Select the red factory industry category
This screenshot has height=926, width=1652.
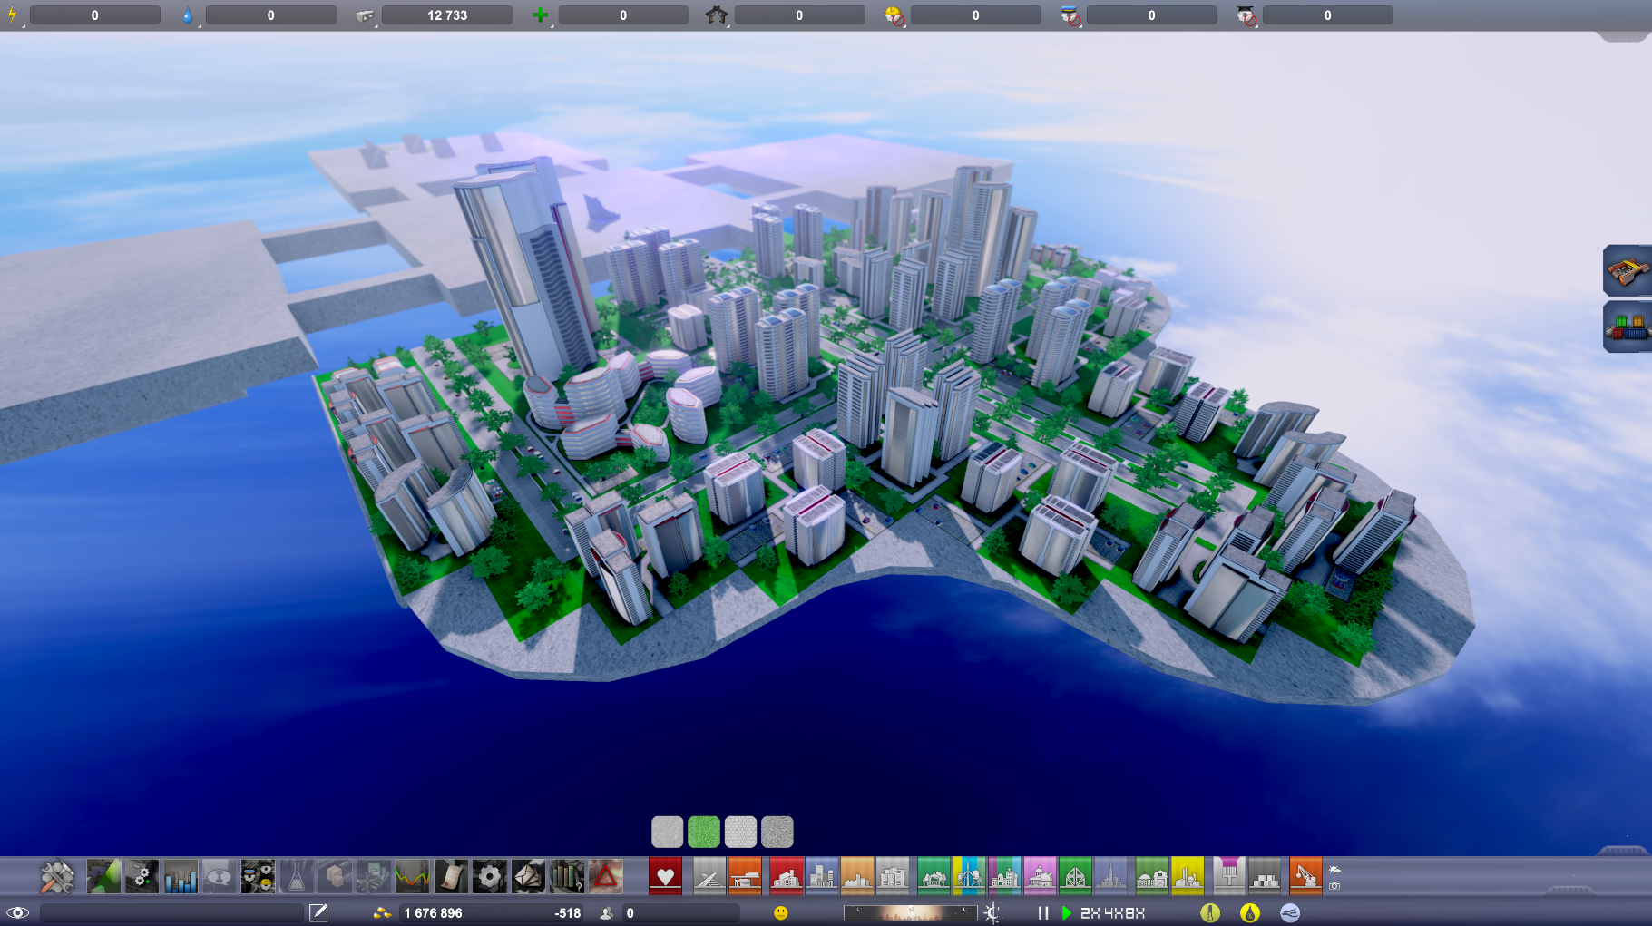pyautogui.click(x=787, y=876)
